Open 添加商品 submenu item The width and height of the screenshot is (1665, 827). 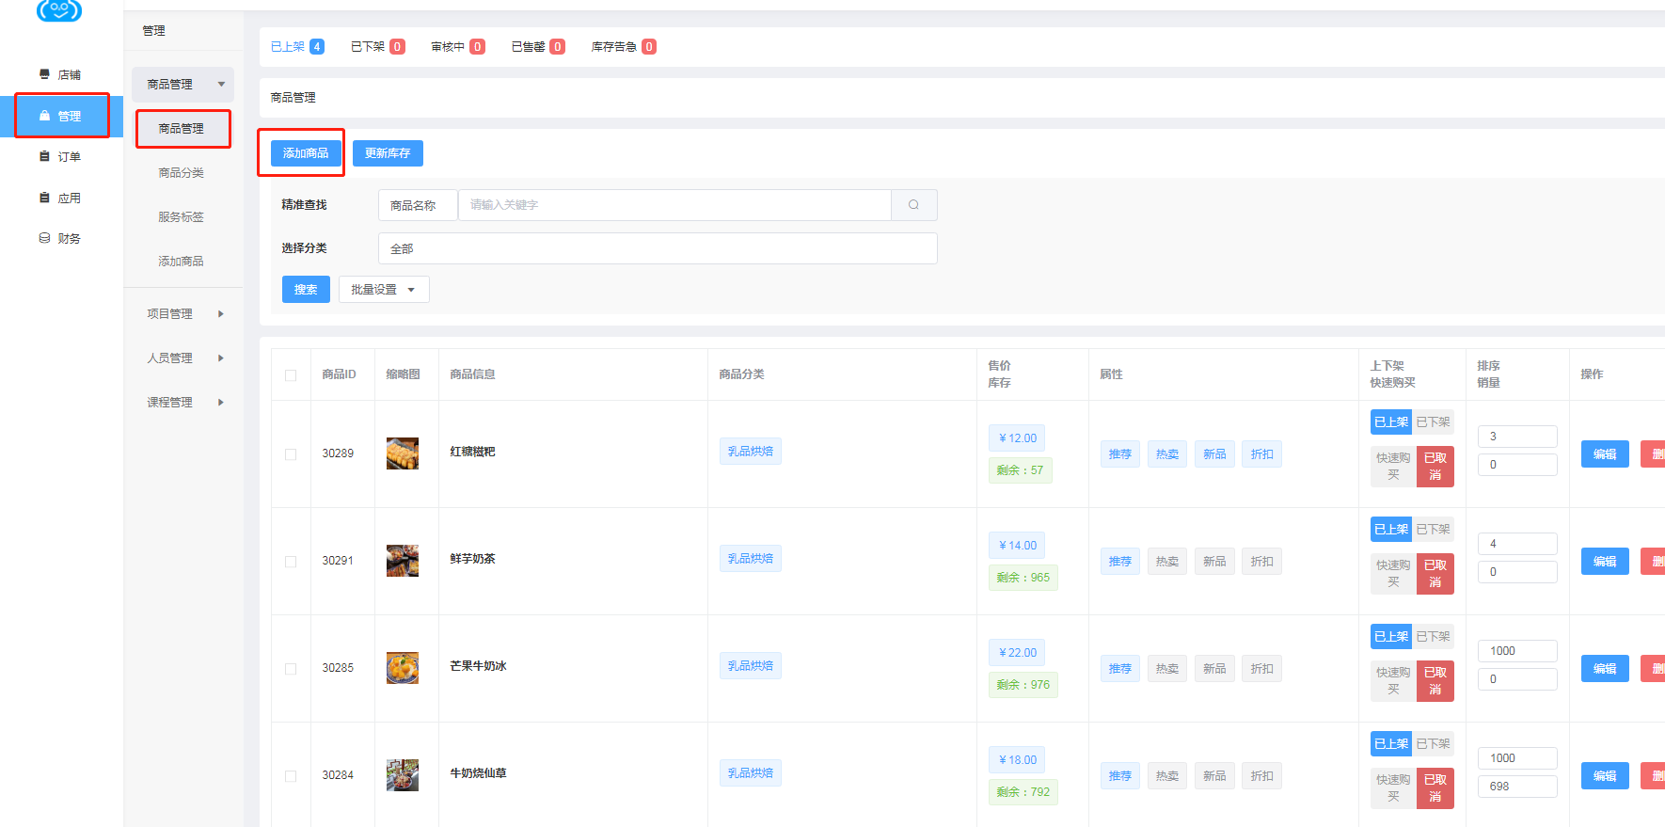click(181, 262)
